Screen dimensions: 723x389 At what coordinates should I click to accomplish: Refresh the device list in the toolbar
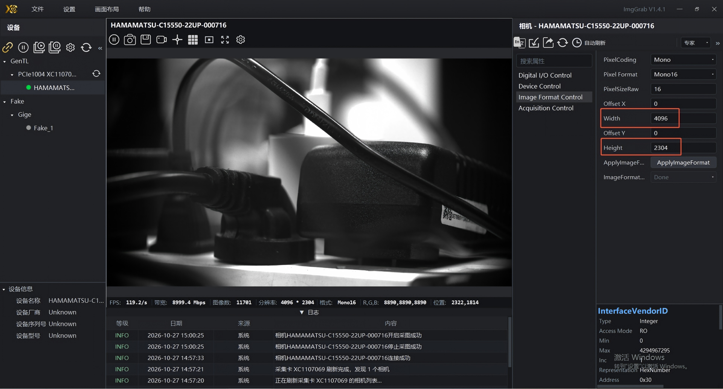click(x=86, y=47)
